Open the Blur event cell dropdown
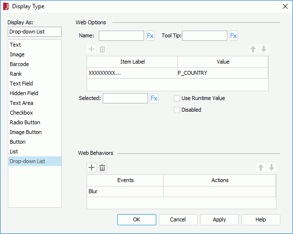 click(125, 191)
